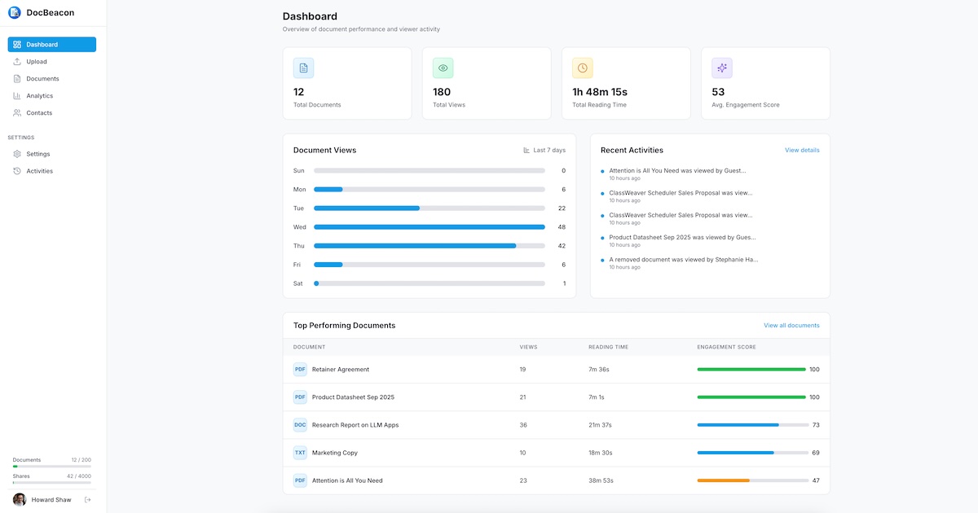Click the Contacts people icon
The width and height of the screenshot is (978, 513).
point(17,113)
